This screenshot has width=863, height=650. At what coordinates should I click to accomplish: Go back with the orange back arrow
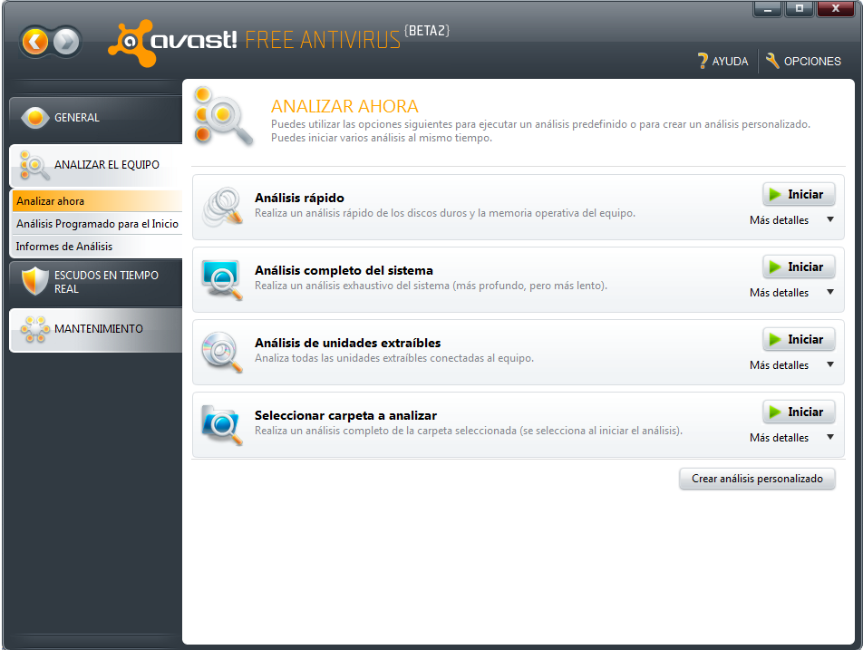[35, 42]
